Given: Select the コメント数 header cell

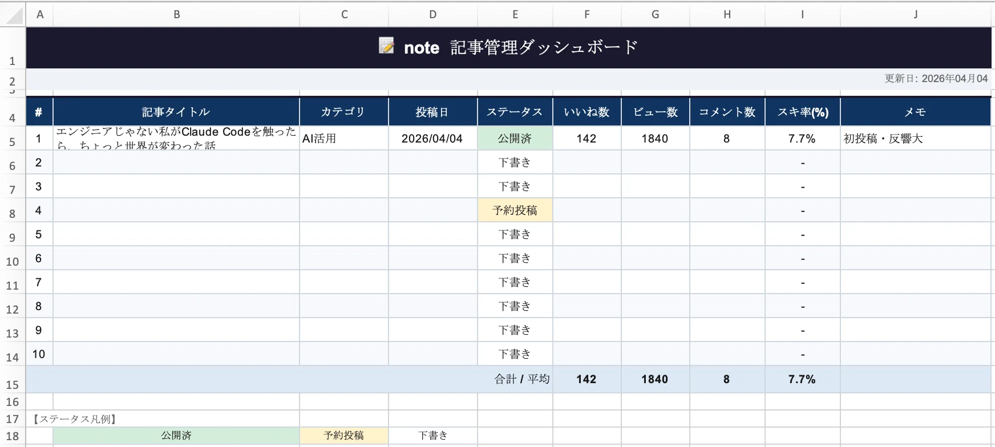Looking at the screenshot, I should 727,112.
